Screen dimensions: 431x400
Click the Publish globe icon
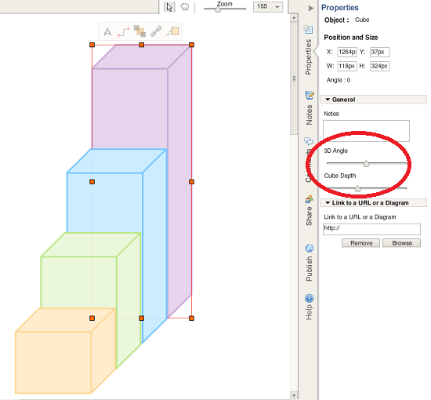310,248
